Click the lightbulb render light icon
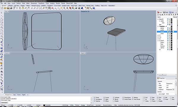Image resolution: width=178 pixels, height=107 pixels. (64, 8)
